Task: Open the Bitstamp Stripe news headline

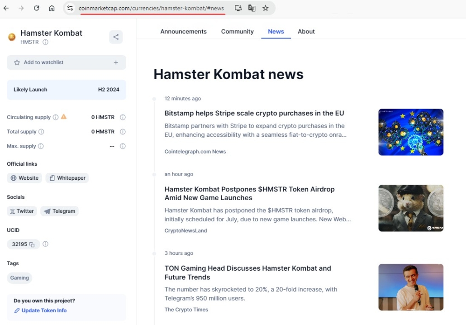Action: click(253, 113)
